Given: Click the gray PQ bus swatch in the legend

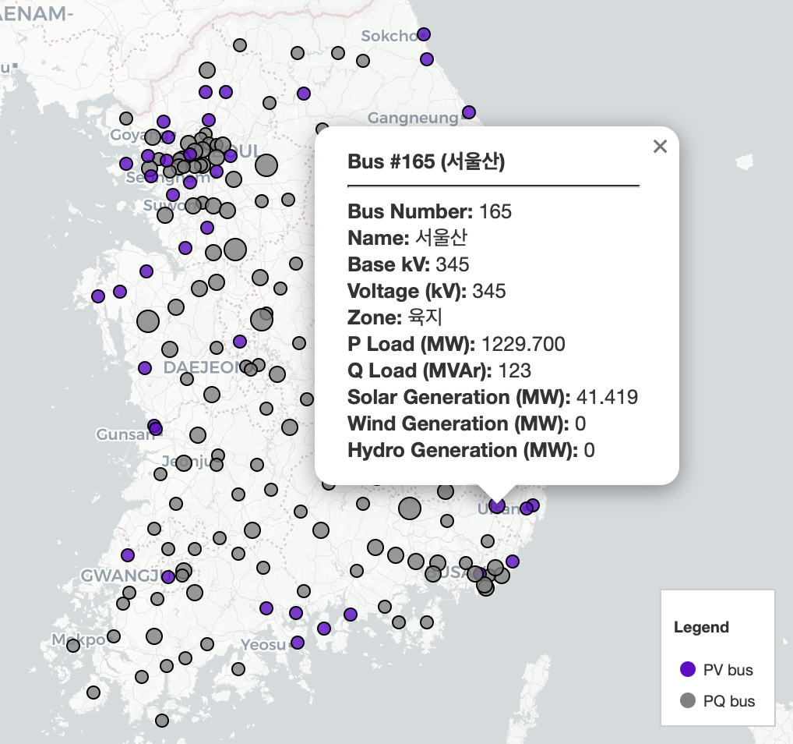Looking at the screenshot, I should pos(687,700).
